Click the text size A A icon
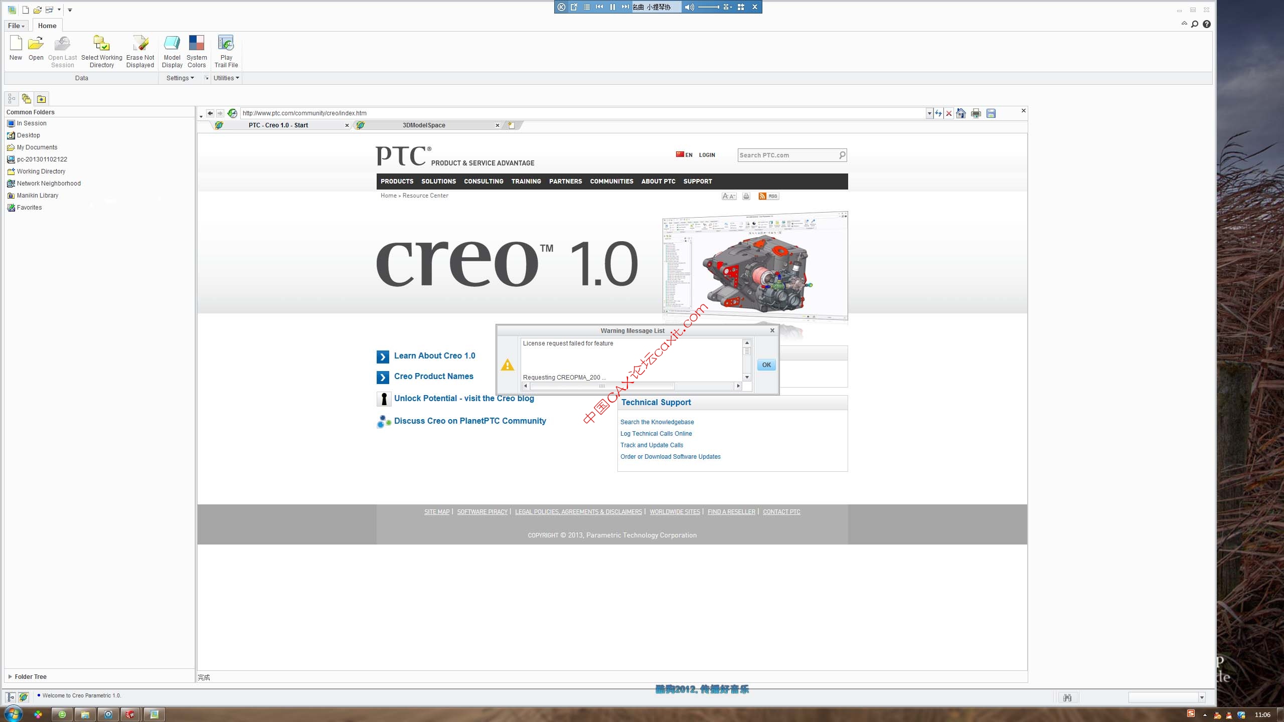 (x=729, y=196)
